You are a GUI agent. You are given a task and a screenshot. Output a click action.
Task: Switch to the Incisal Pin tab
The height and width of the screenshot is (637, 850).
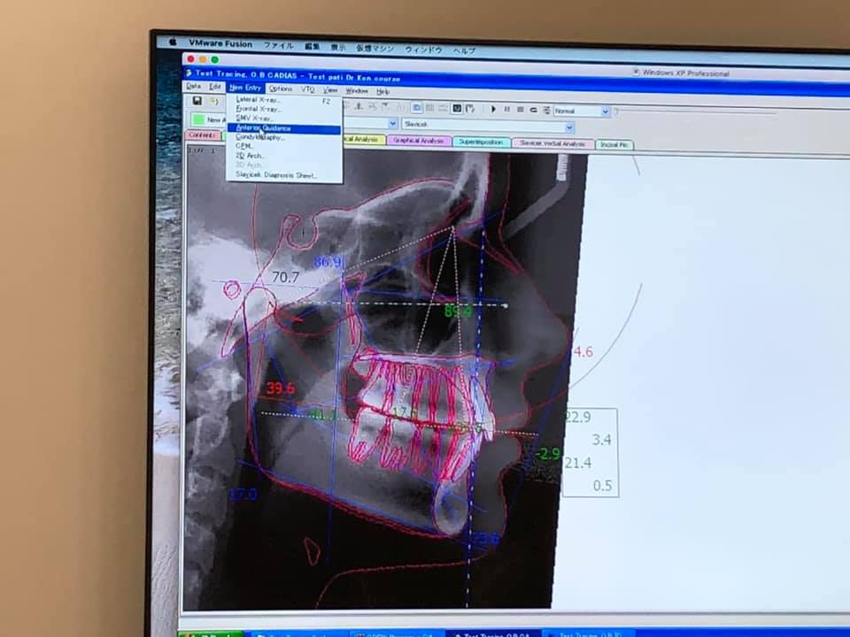click(614, 144)
